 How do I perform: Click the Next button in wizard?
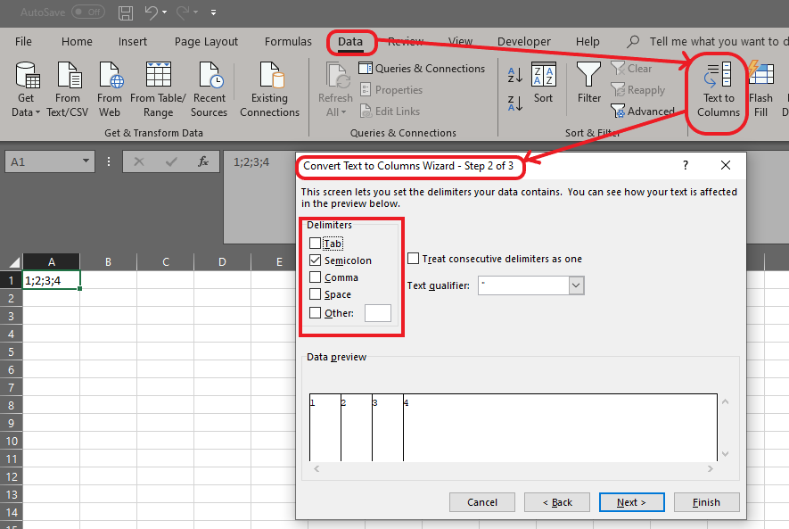coord(631,502)
